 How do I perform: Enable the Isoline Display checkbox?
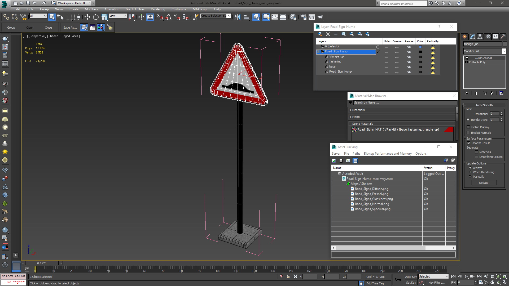[x=468, y=127]
